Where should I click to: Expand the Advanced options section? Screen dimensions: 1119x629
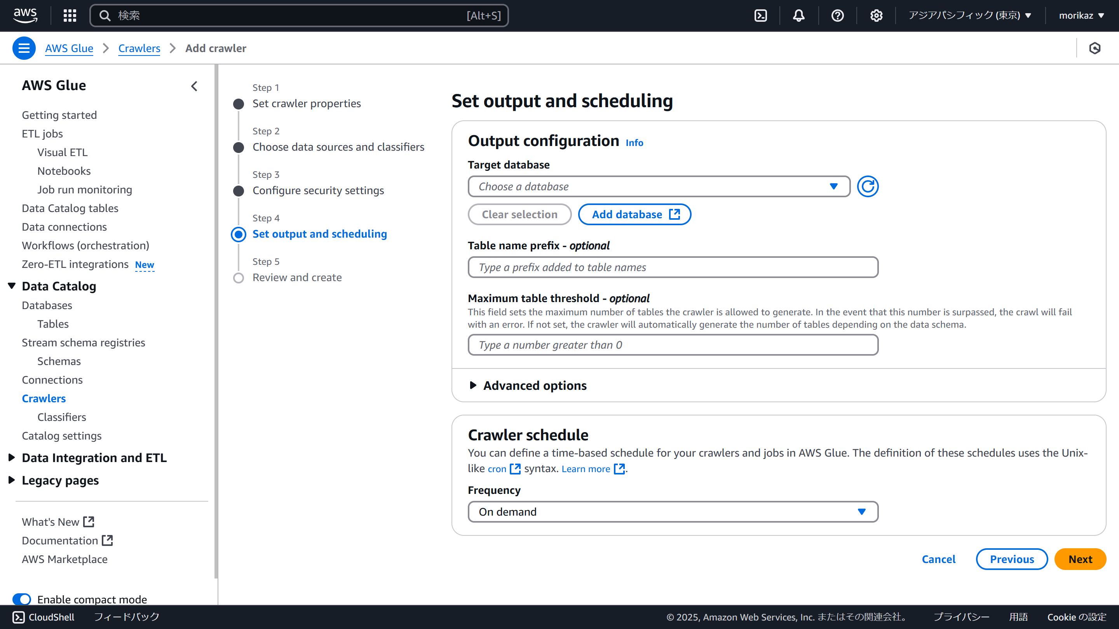pos(534,386)
